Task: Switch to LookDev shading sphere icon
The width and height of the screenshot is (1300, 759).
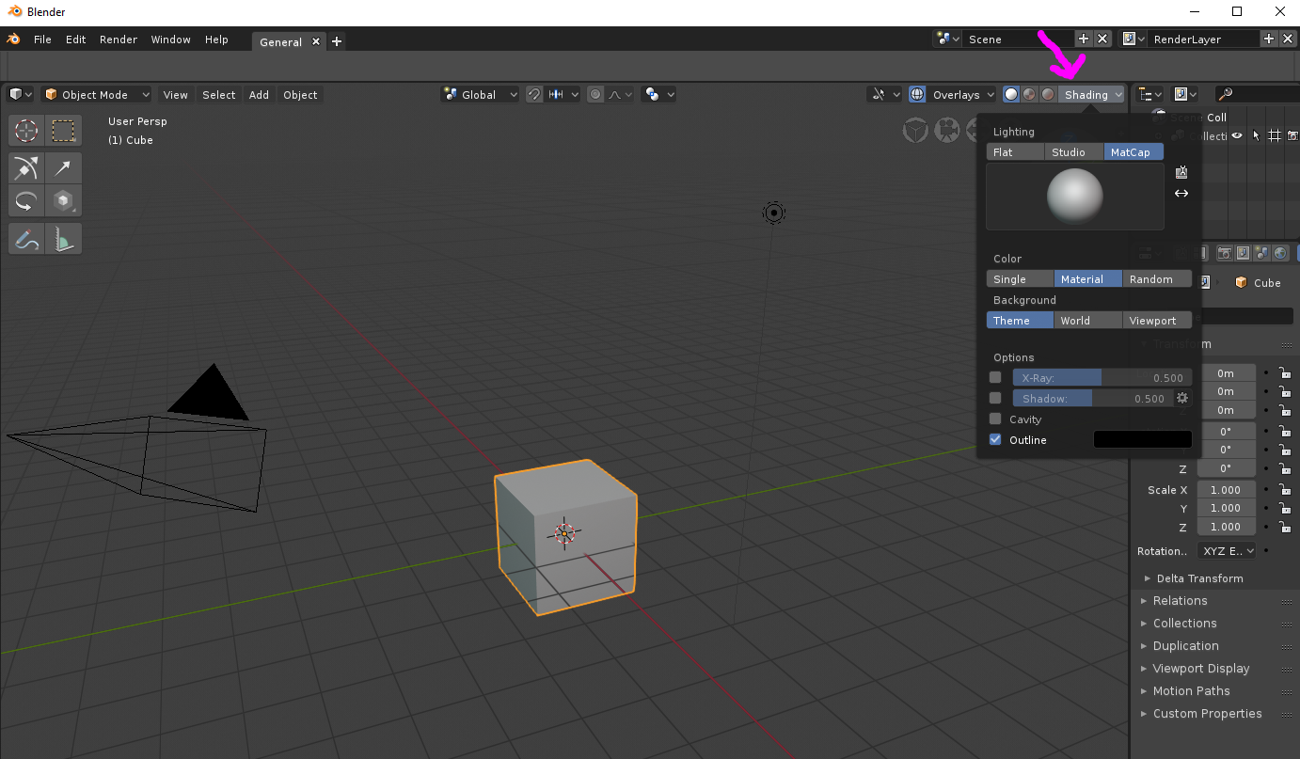Action: coord(1029,94)
